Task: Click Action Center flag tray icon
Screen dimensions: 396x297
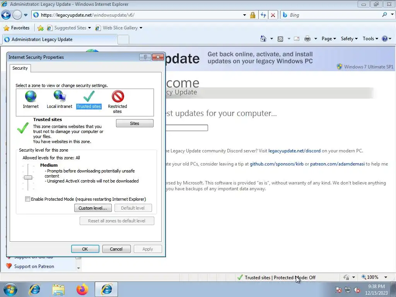Action: [338, 290]
